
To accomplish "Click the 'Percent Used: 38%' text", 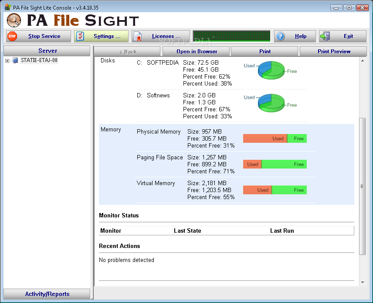I will tap(207, 83).
